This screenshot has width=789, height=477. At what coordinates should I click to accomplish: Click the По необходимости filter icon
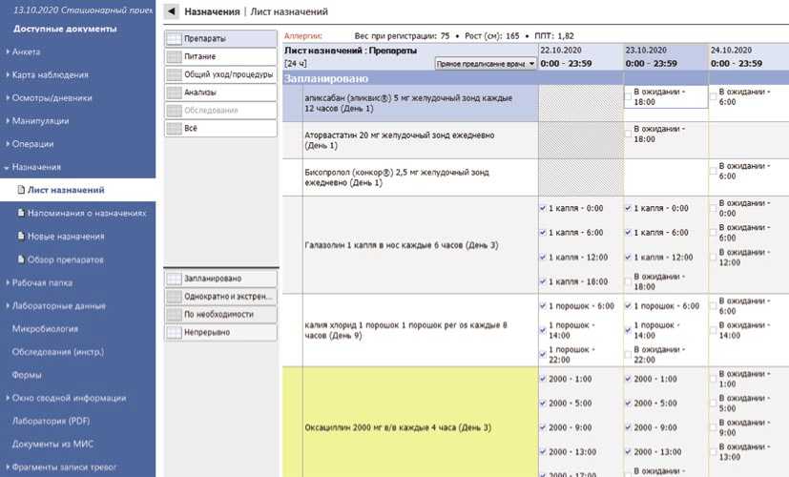(174, 315)
